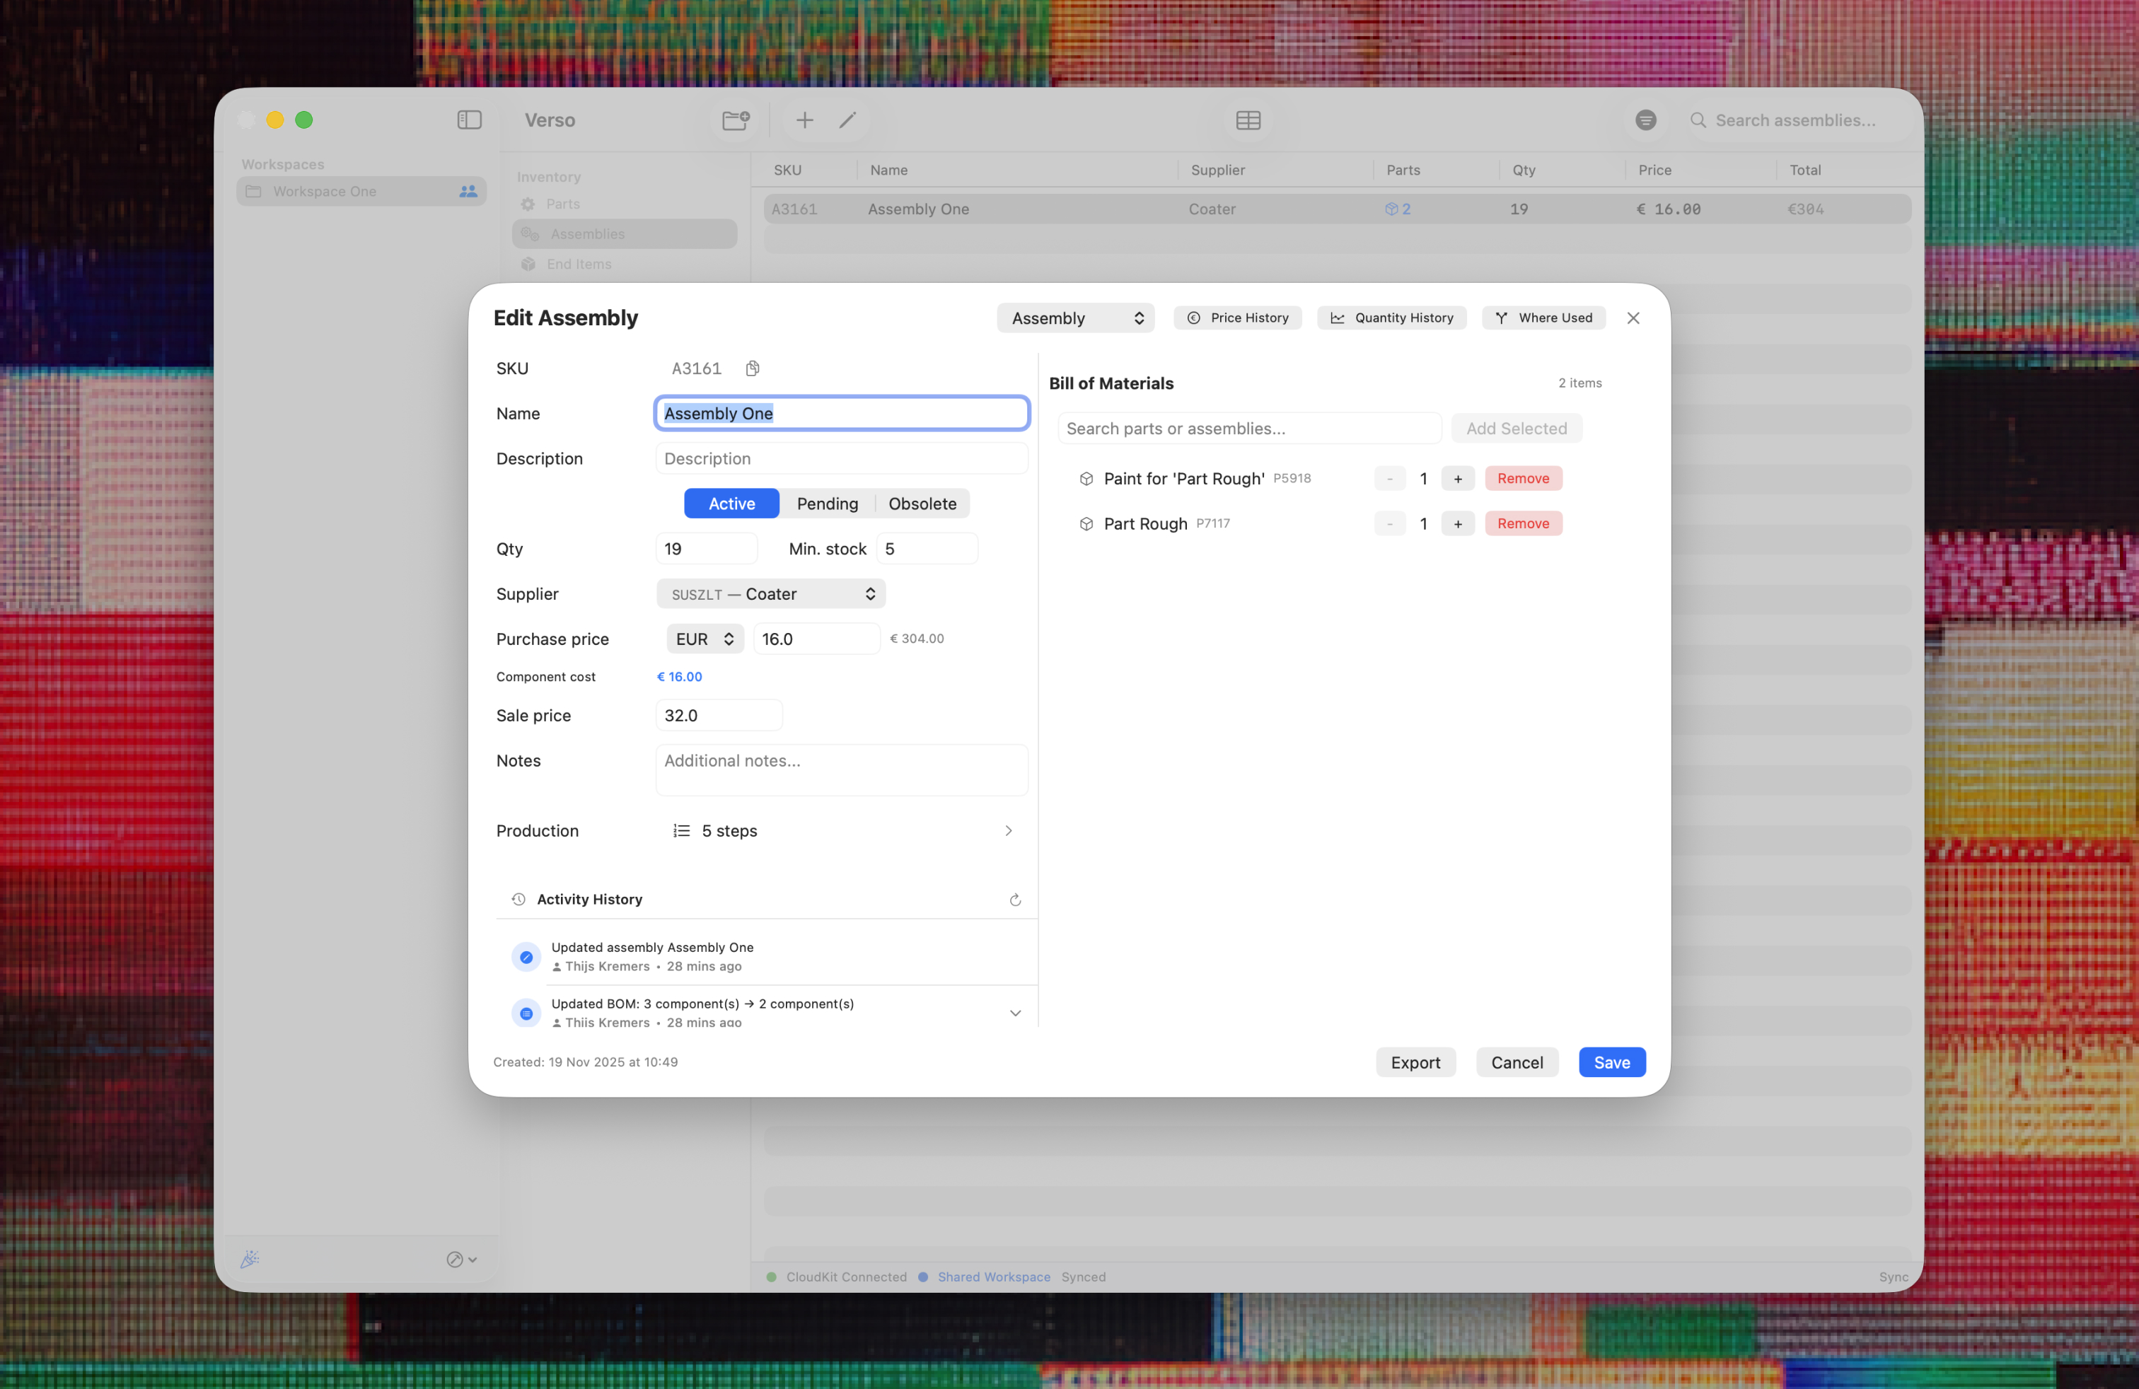Click the Search parts or assemblies field
This screenshot has width=2139, height=1389.
click(1248, 429)
